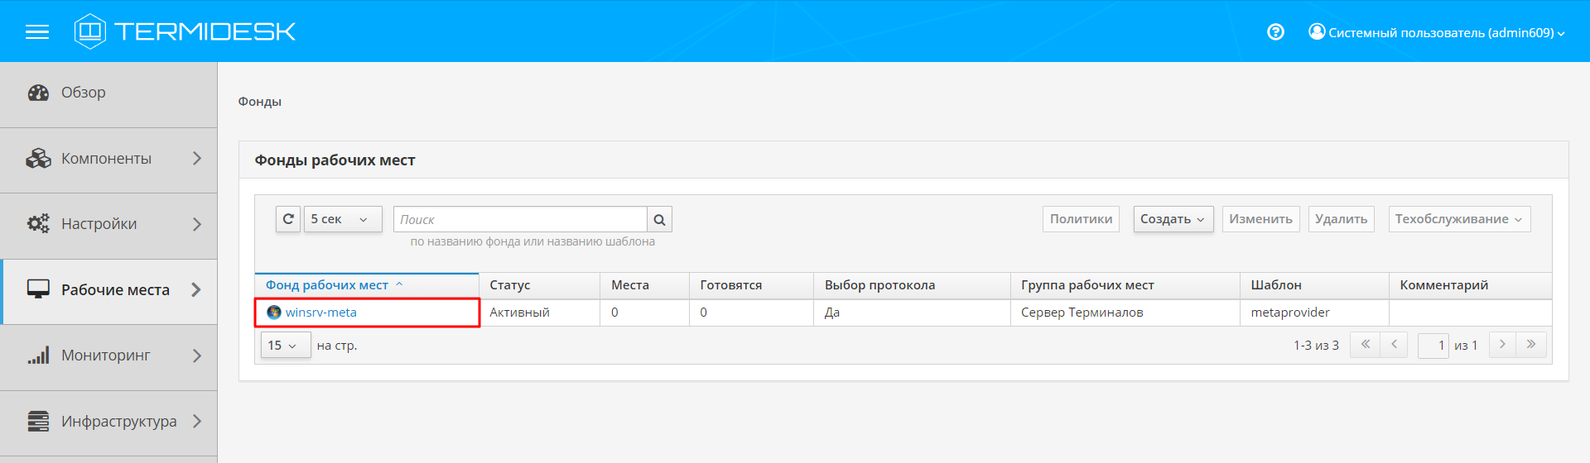Sort by Места column header
The width and height of the screenshot is (1590, 463).
click(644, 285)
